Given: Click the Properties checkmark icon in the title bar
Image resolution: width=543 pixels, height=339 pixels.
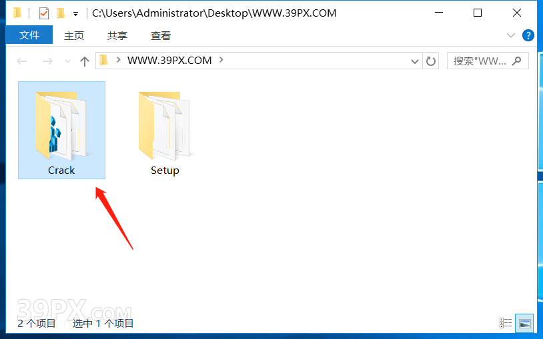Looking at the screenshot, I should 44,13.
